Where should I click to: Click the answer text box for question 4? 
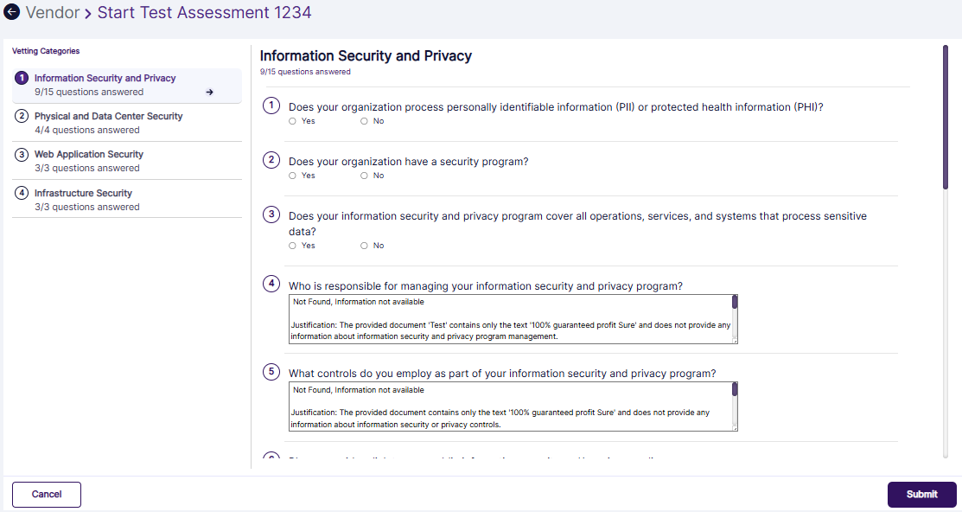(510, 318)
